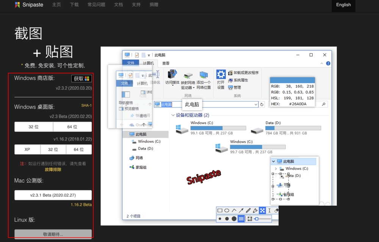Image resolution: width=379 pixels, height=242 pixels.
Task: Open the 支持 navigation link
Action: pyautogui.click(x=136, y=5)
